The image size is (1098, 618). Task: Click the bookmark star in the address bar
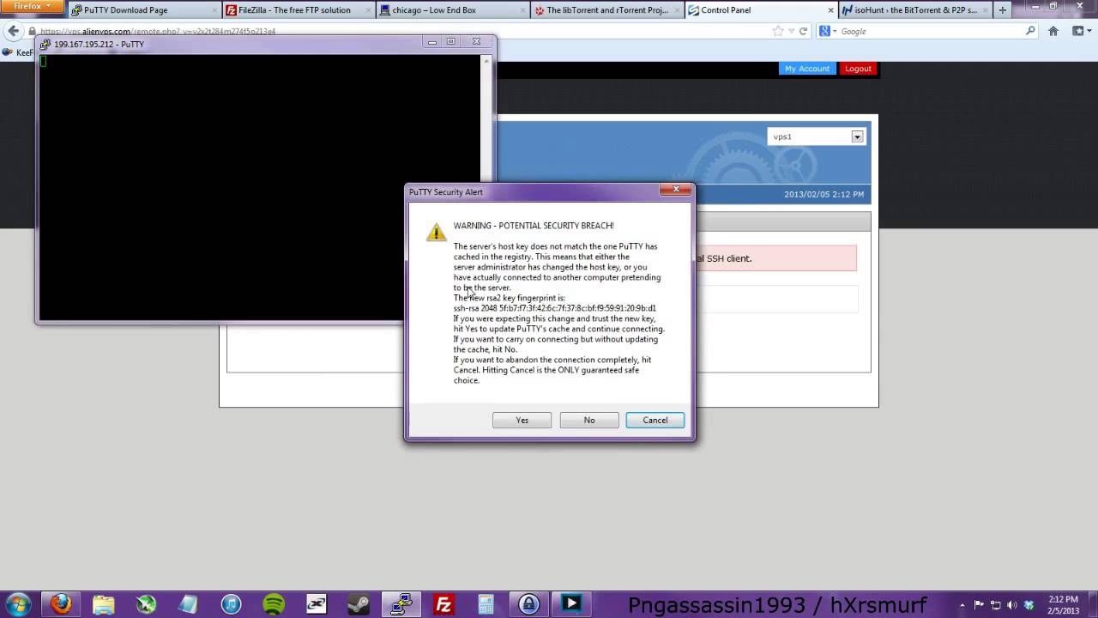(x=778, y=31)
